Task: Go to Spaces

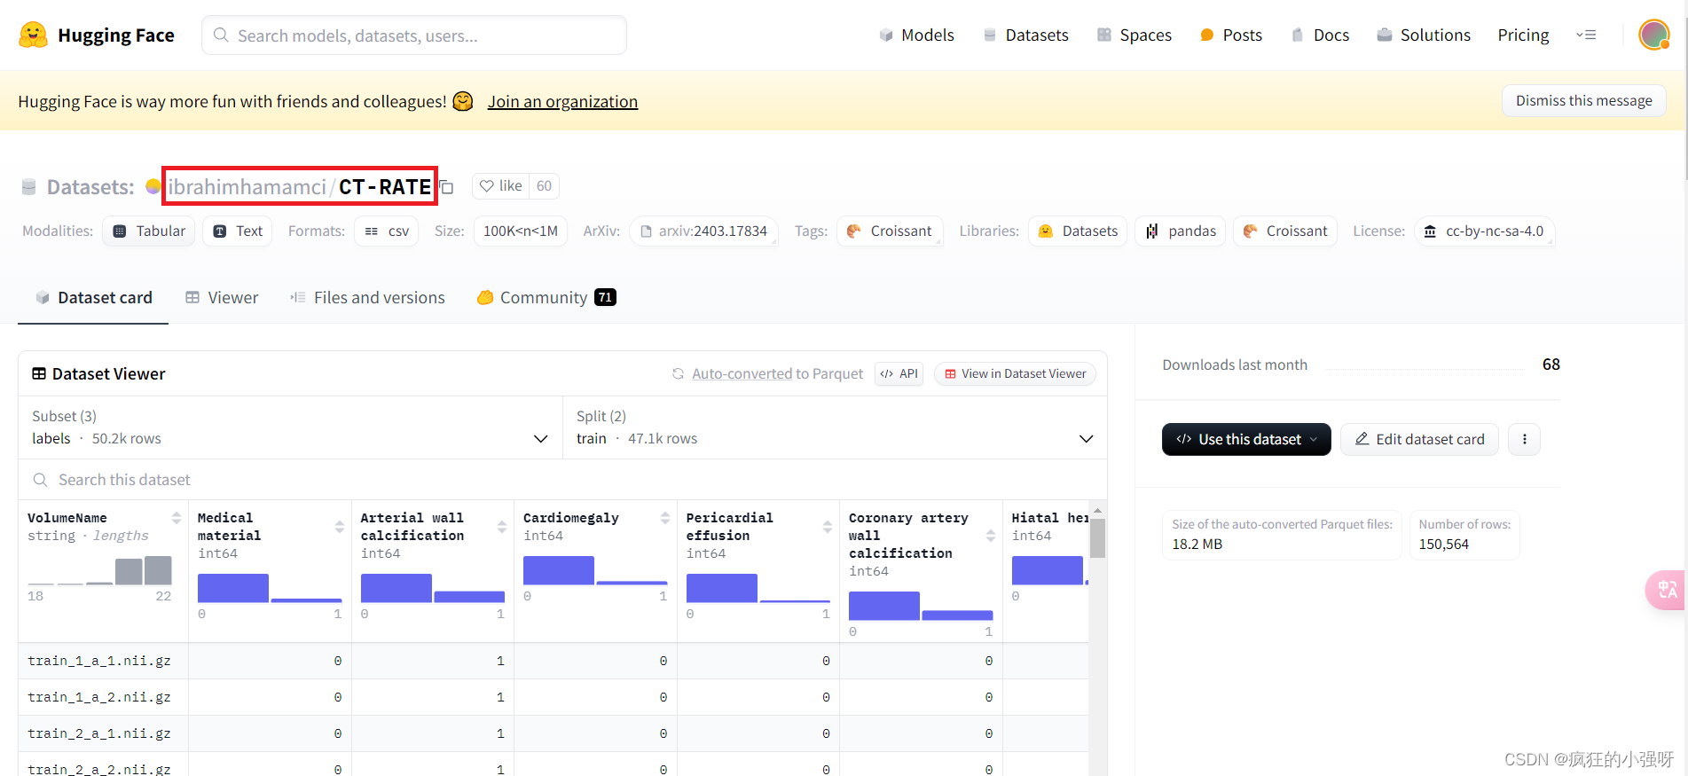Action: coord(1134,35)
